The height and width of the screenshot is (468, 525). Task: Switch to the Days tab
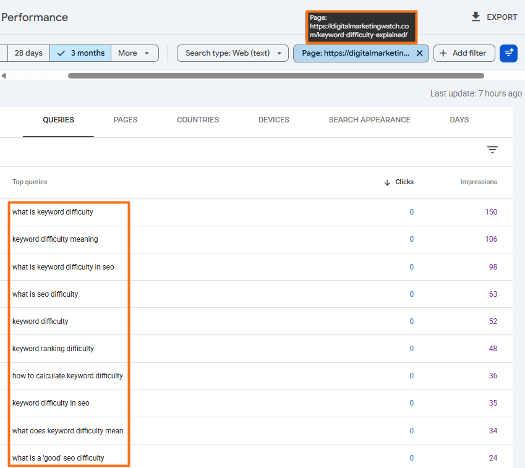pos(459,120)
